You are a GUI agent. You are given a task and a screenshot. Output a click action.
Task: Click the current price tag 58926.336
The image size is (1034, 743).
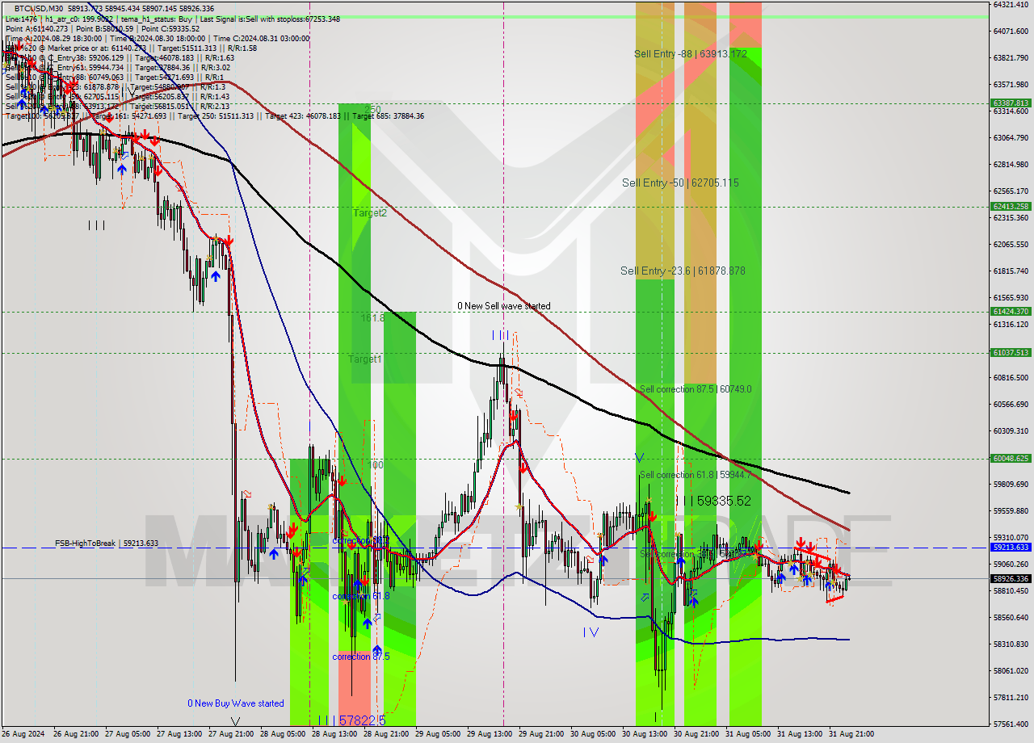pyautogui.click(x=1010, y=578)
